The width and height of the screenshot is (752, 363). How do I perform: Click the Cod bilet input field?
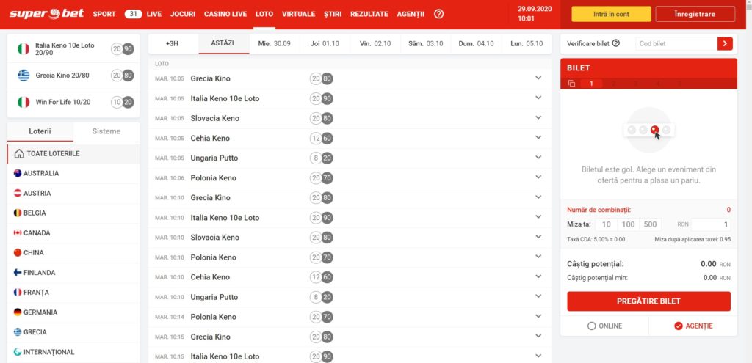676,43
